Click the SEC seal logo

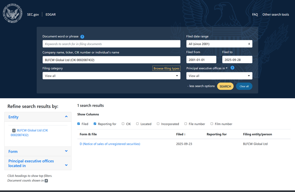[13, 13]
